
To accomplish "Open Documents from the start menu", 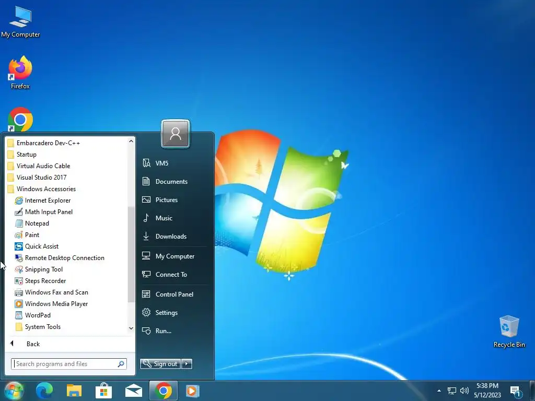I will point(165,181).
